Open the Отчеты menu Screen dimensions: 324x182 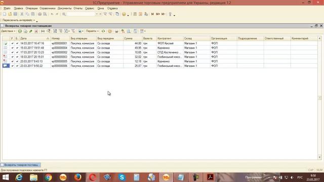(x=78, y=9)
